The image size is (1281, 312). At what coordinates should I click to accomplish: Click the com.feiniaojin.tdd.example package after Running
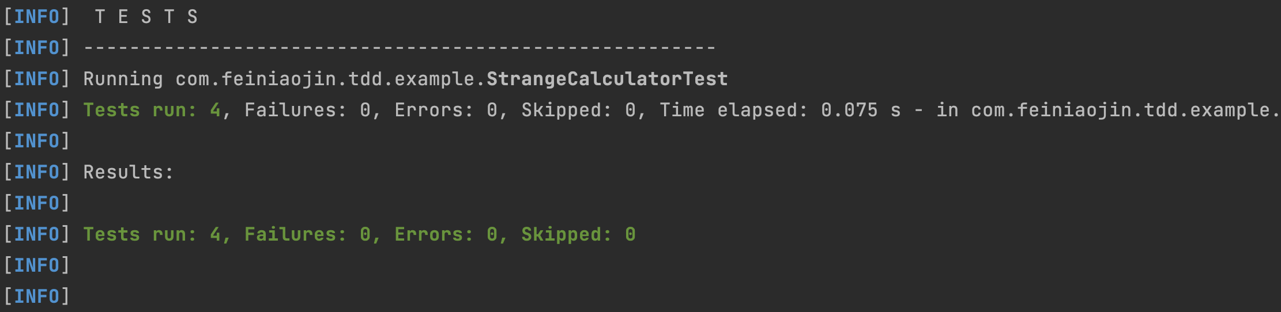[330, 79]
